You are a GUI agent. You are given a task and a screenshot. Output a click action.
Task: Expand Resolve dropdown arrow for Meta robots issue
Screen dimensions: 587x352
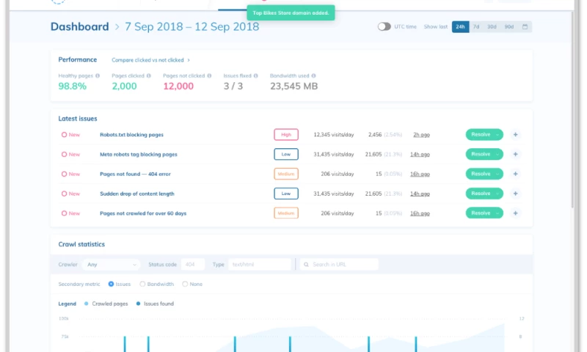click(497, 155)
